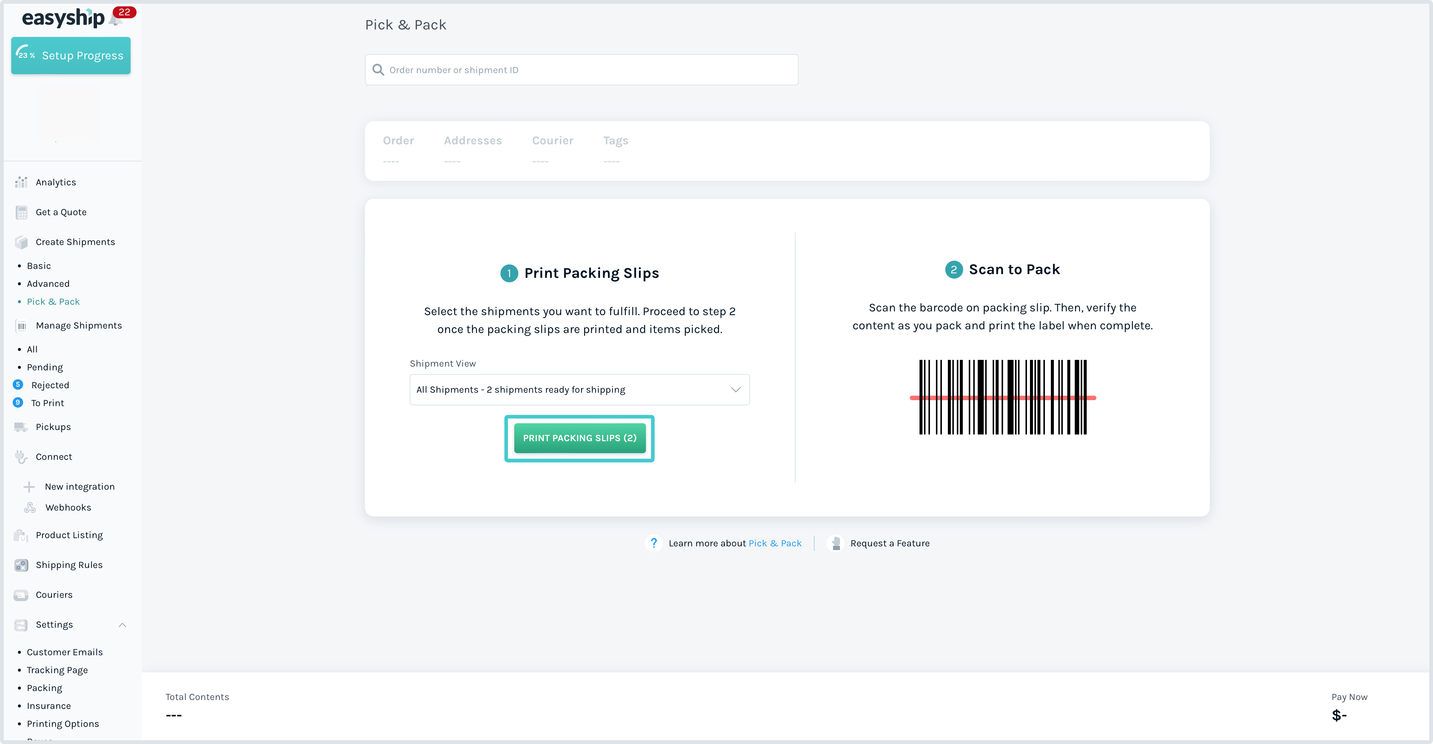The height and width of the screenshot is (744, 1433).
Task: Click the Courier column header
Action: pos(552,141)
